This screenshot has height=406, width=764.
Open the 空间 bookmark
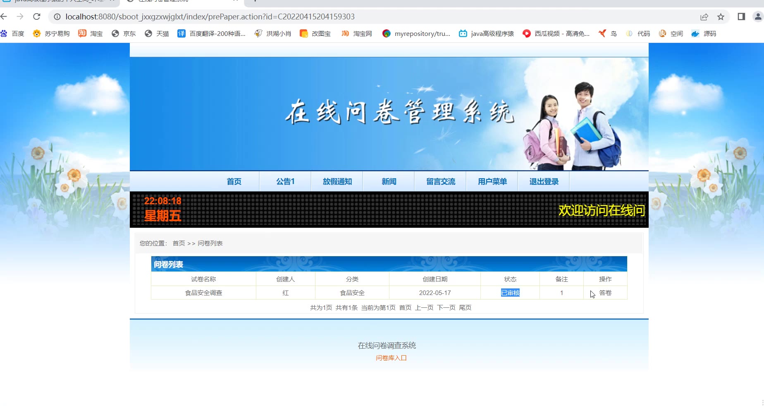point(671,34)
